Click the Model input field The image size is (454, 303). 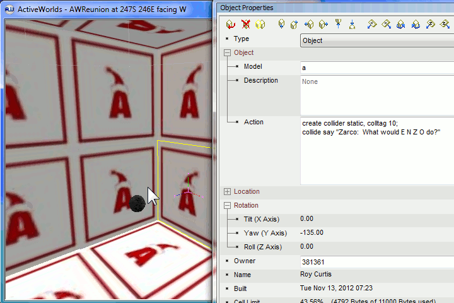pyautogui.click(x=376, y=68)
